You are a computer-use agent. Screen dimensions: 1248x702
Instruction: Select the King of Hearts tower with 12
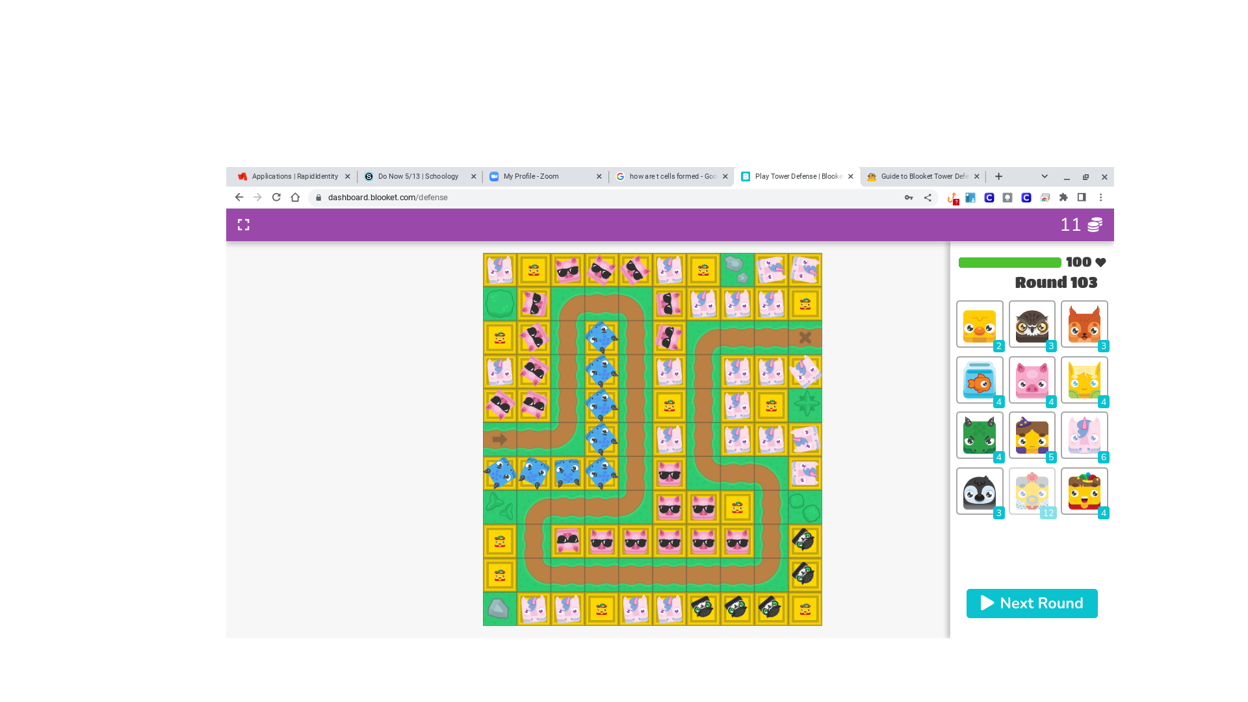1032,491
